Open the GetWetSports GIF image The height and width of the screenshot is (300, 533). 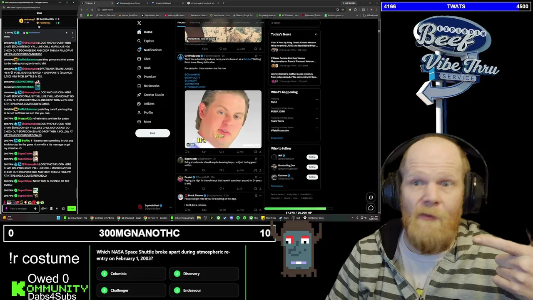pos(223,119)
